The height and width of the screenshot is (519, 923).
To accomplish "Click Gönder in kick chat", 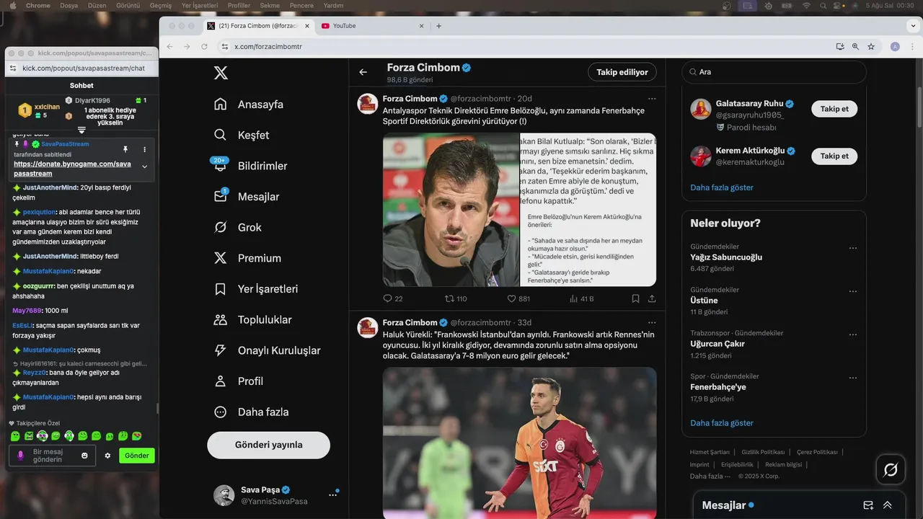I will pos(137,456).
